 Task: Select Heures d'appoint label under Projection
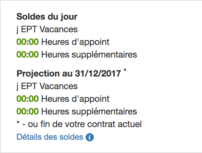pos(75,99)
